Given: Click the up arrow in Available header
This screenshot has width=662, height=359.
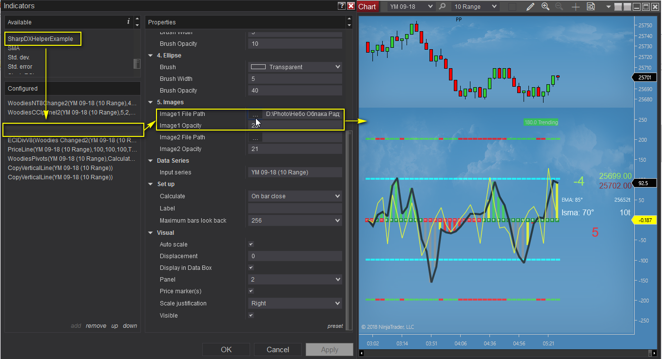Looking at the screenshot, I should point(137,19).
